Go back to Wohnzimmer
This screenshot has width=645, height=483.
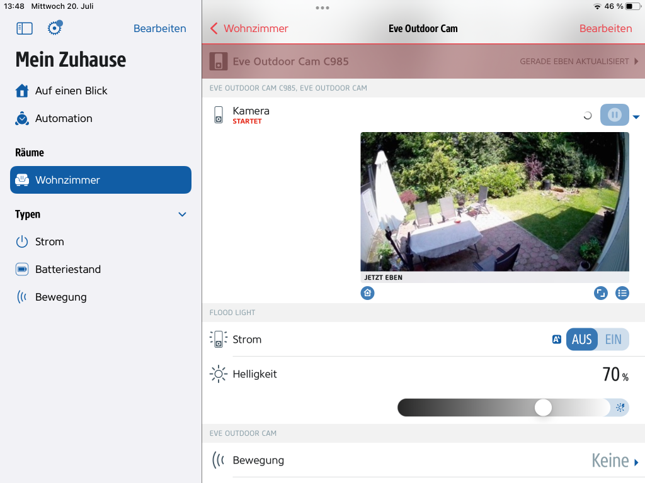249,28
